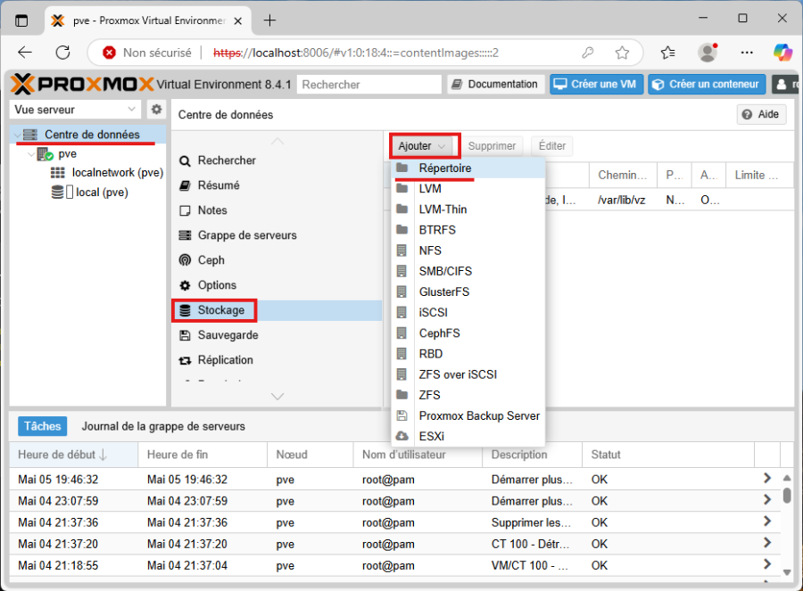Click the Réplication arrows icon
This screenshot has width=803, height=591.
[x=185, y=360]
